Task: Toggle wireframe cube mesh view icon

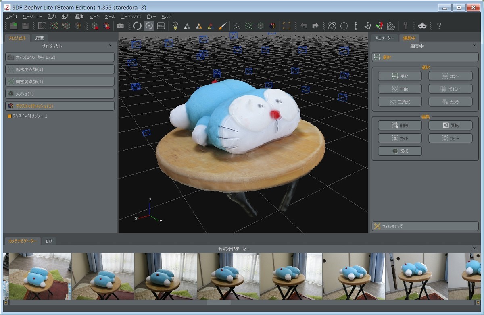Action: 261,26
